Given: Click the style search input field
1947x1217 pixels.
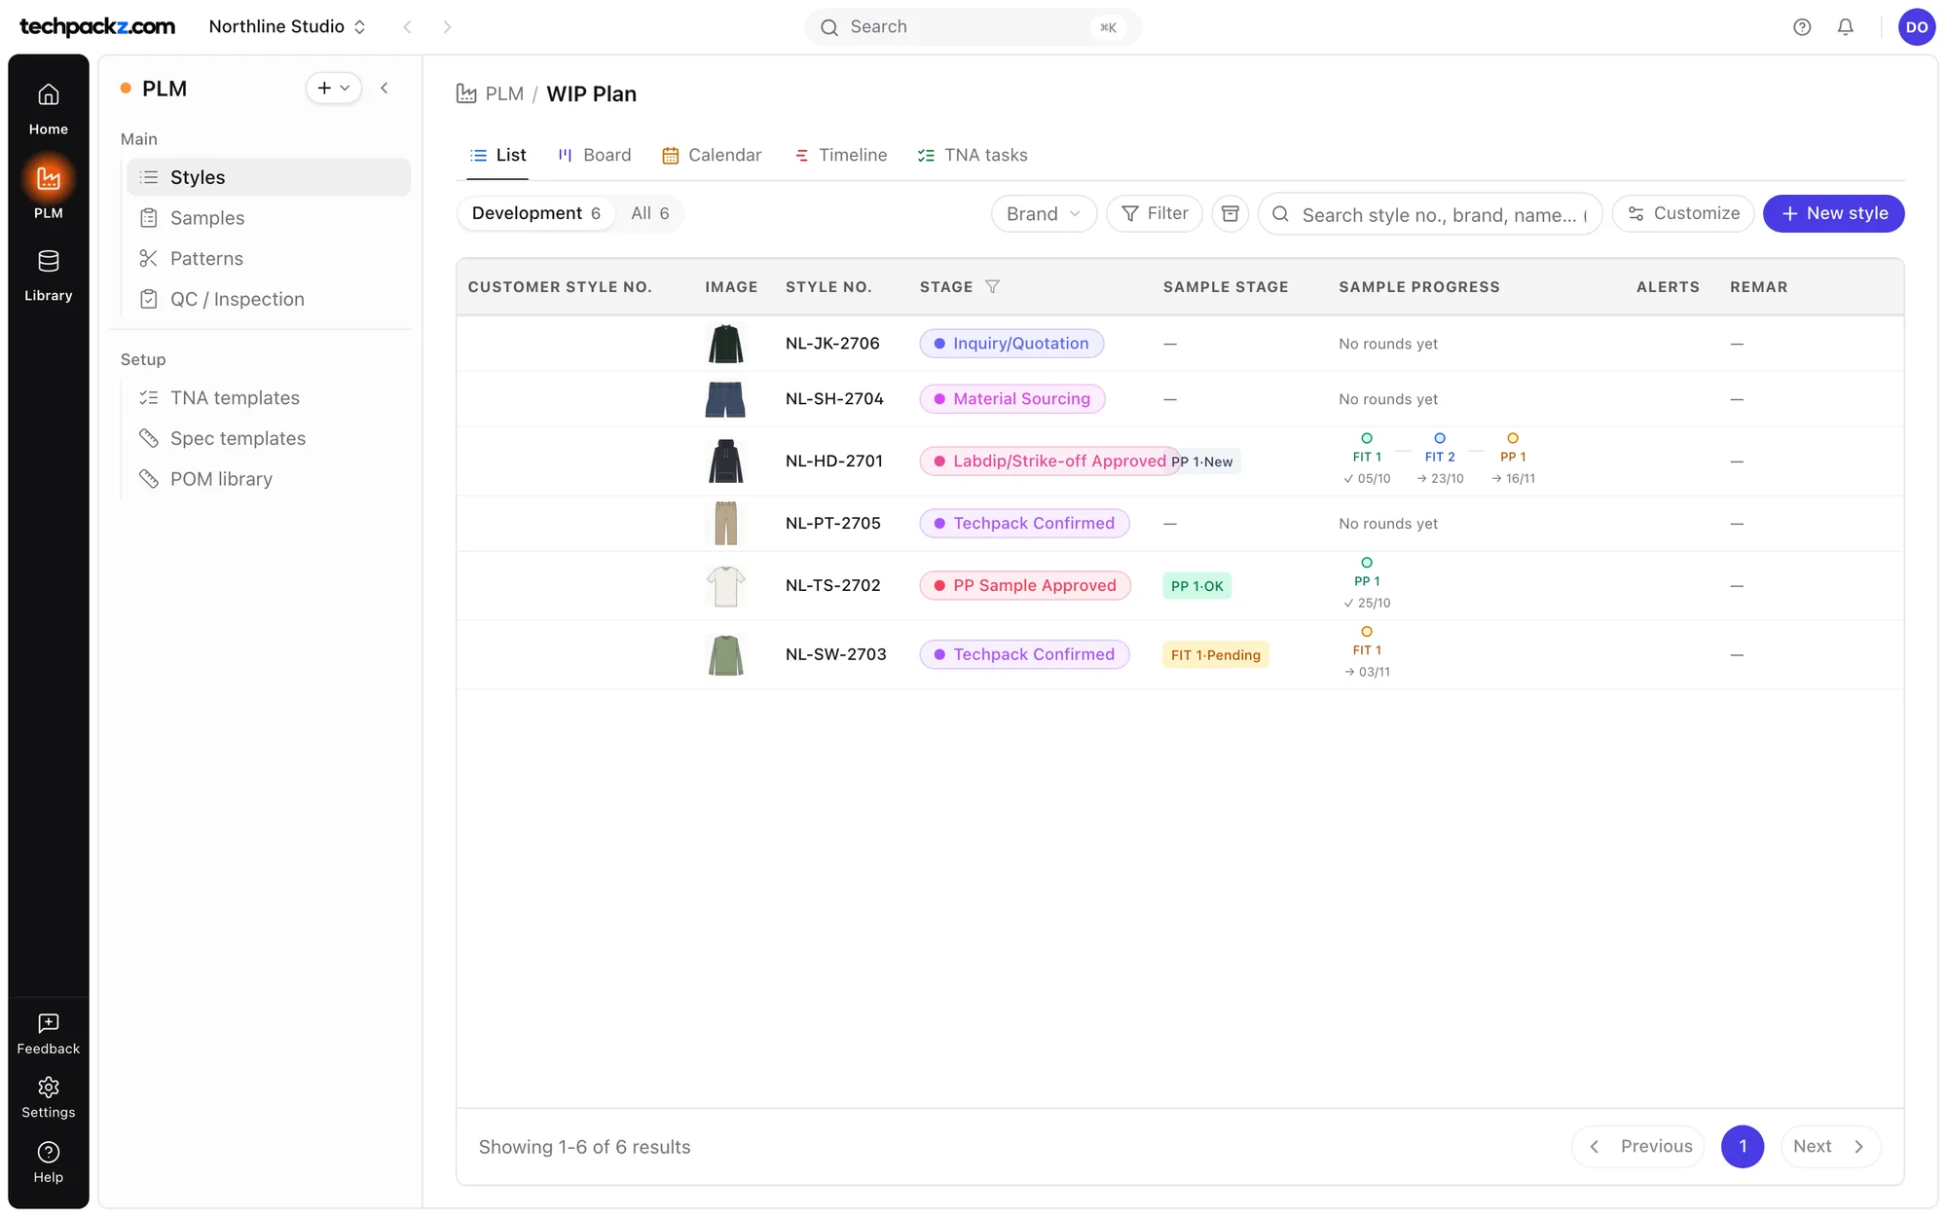Looking at the screenshot, I should (1430, 214).
